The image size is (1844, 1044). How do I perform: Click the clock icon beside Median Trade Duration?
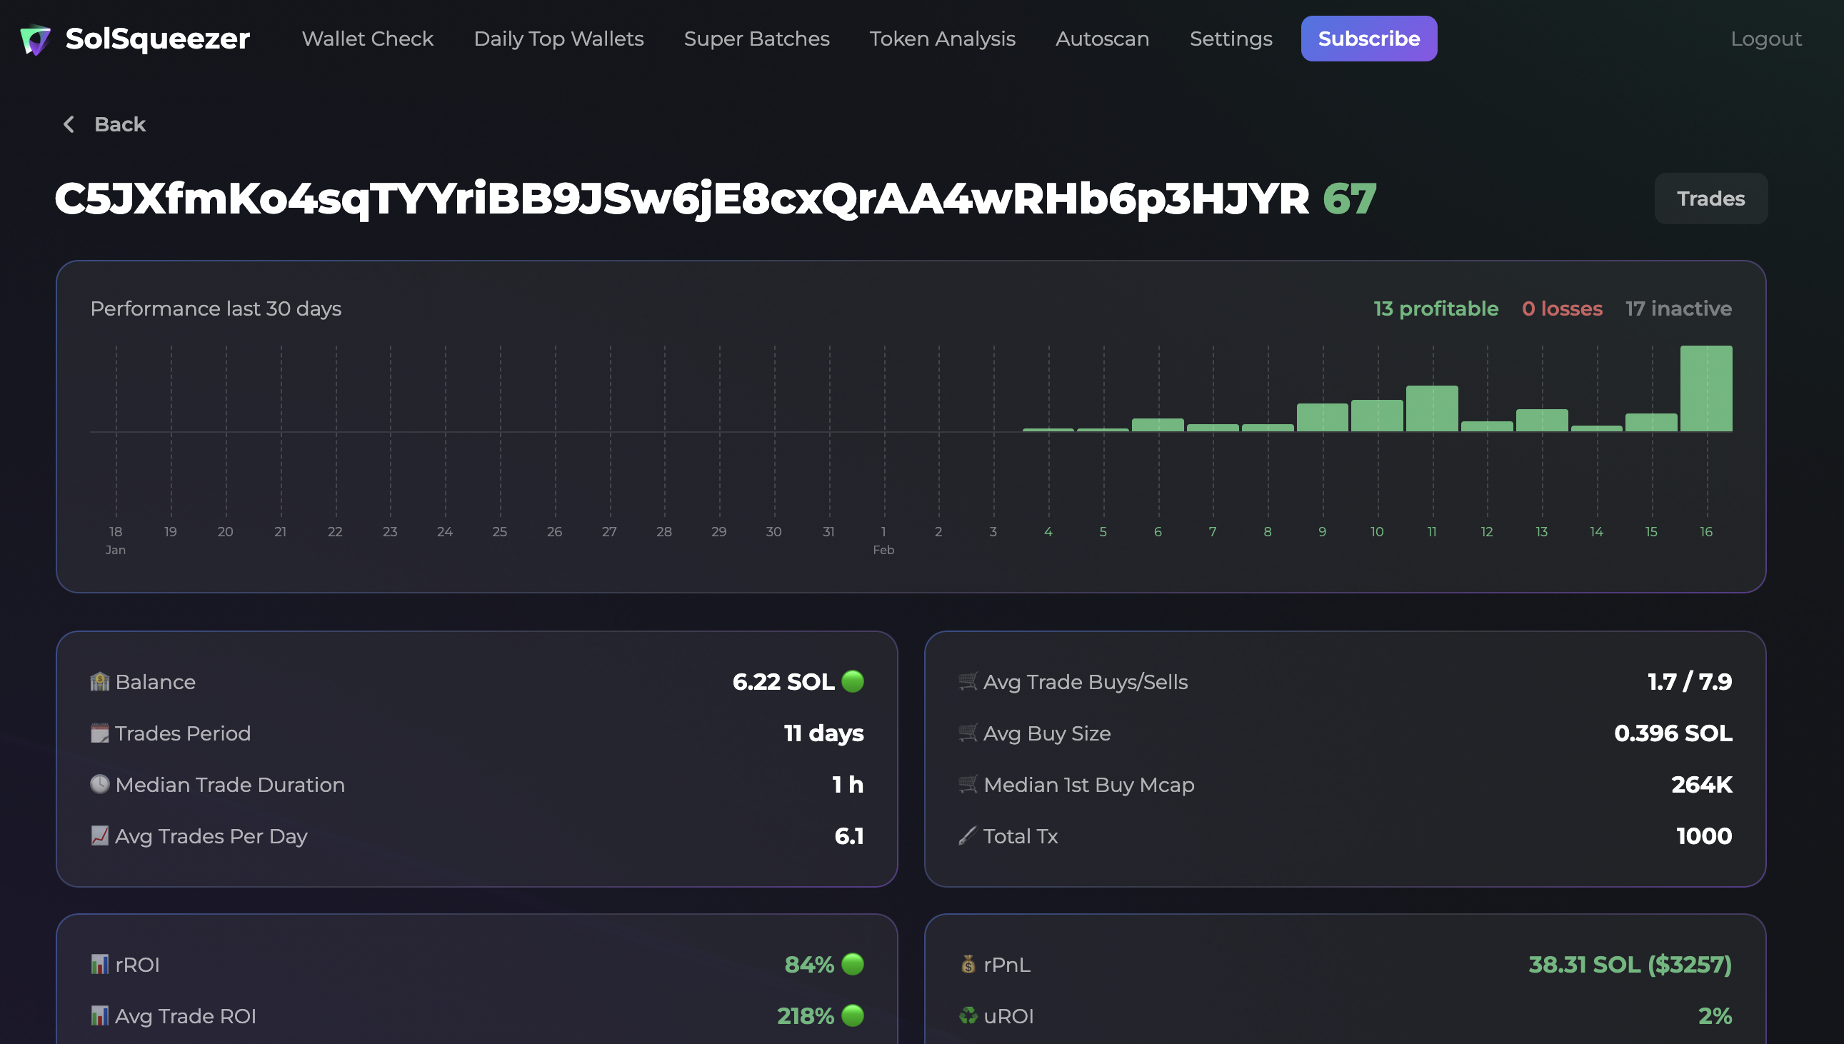pyautogui.click(x=101, y=785)
